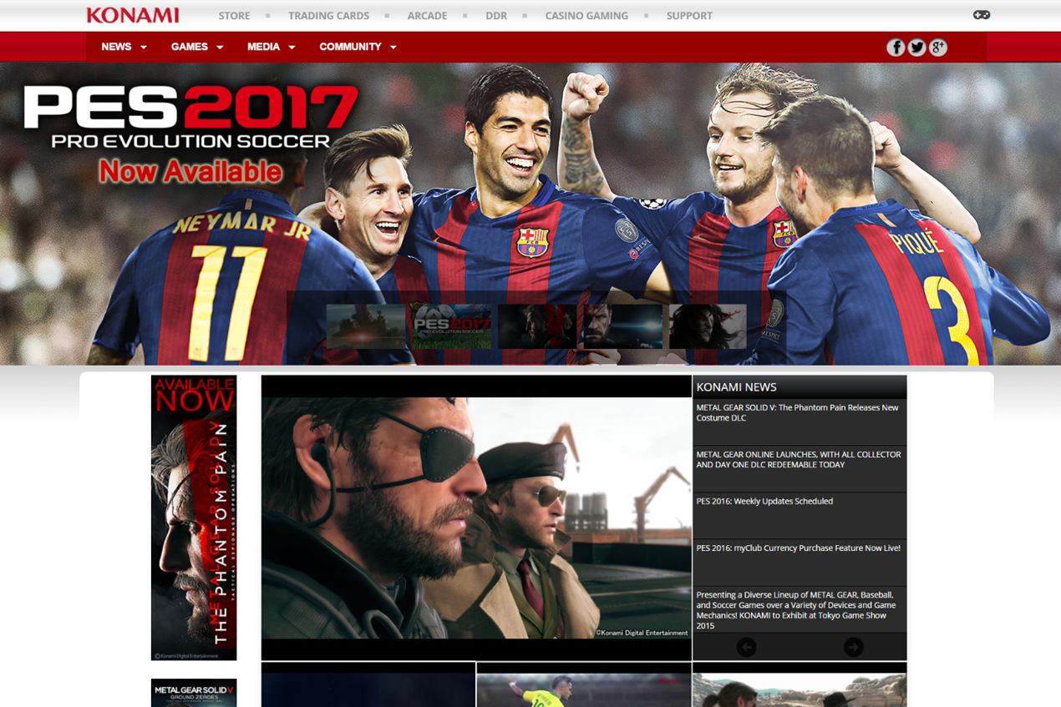Go to next Konami news page arrow
The width and height of the screenshot is (1061, 707).
click(x=853, y=647)
